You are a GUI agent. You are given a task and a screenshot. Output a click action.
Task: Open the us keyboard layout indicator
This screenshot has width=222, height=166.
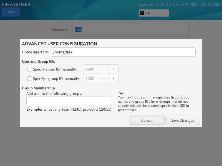[x=154, y=13]
